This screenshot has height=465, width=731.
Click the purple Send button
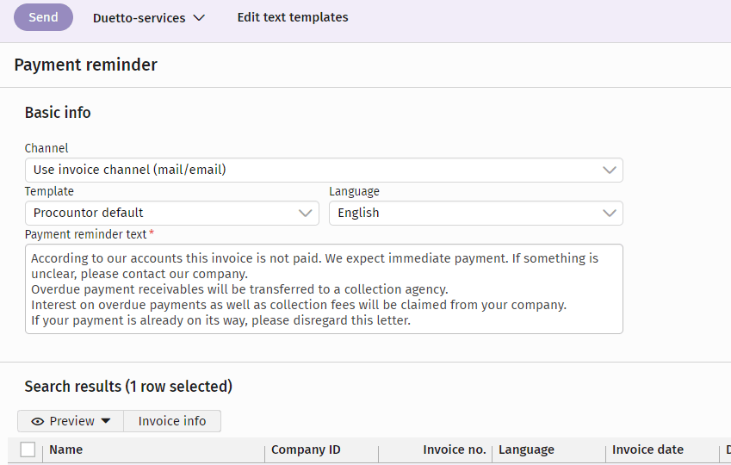(43, 17)
